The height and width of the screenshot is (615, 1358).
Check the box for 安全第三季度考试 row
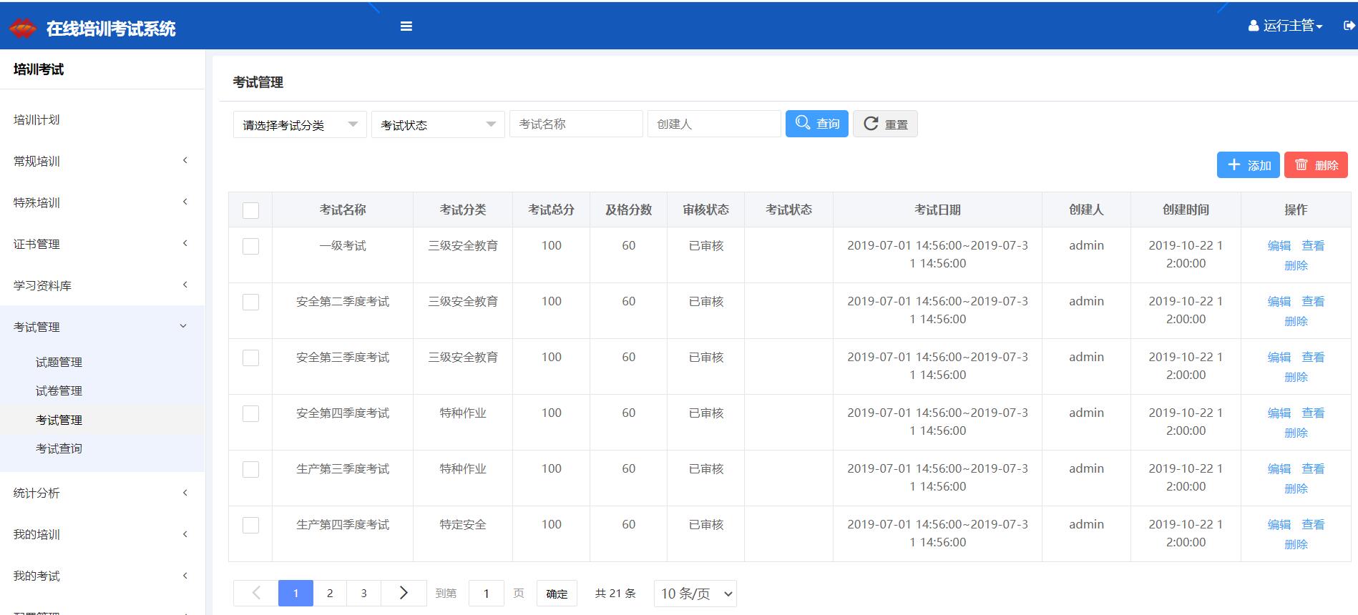(250, 358)
